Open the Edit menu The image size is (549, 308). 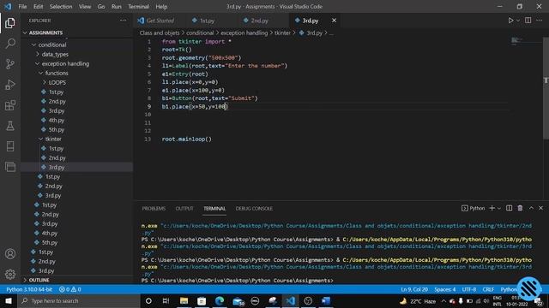(38, 6)
